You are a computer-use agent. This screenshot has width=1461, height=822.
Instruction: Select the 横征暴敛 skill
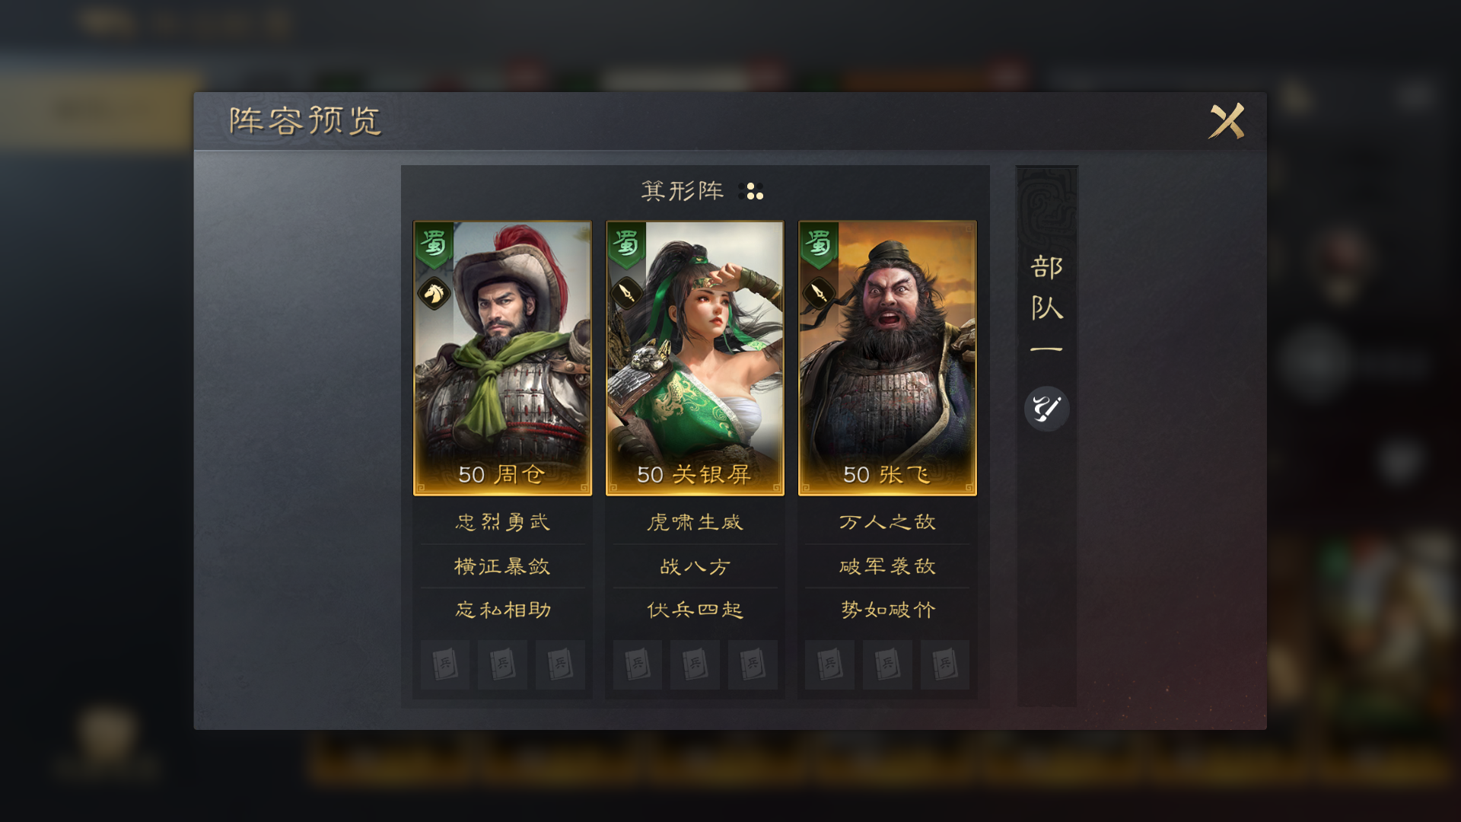click(502, 566)
